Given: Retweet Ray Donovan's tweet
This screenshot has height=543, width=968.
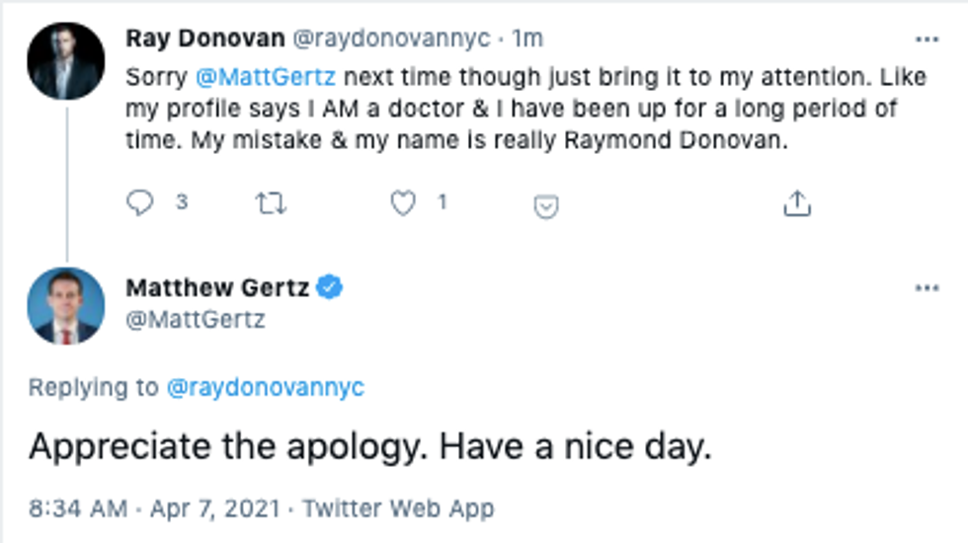Looking at the screenshot, I should (270, 203).
